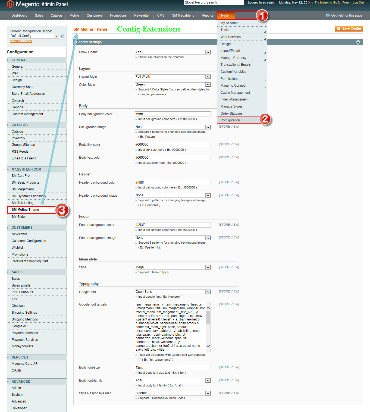Collapse the General settings section with its arrow icon

(x=358, y=42)
